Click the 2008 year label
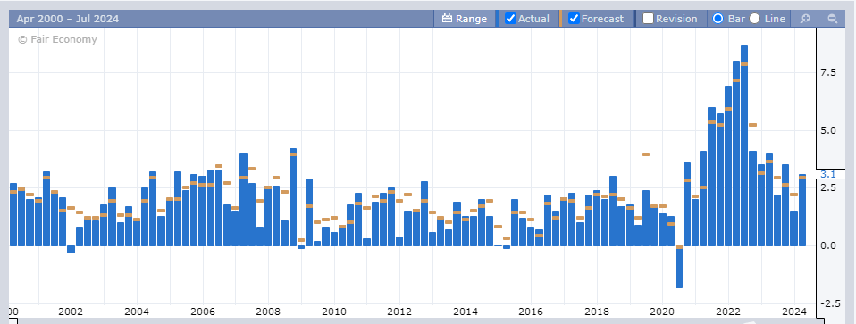856x324 pixels. [268, 312]
